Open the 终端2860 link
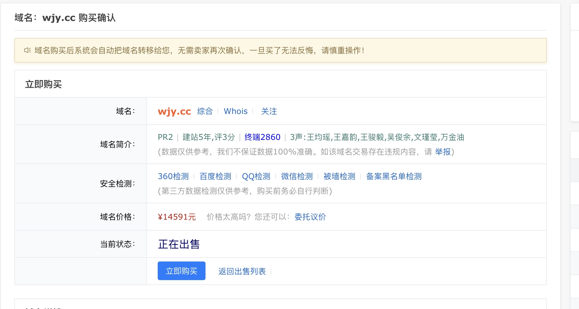This screenshot has width=579, height=309. coord(262,137)
